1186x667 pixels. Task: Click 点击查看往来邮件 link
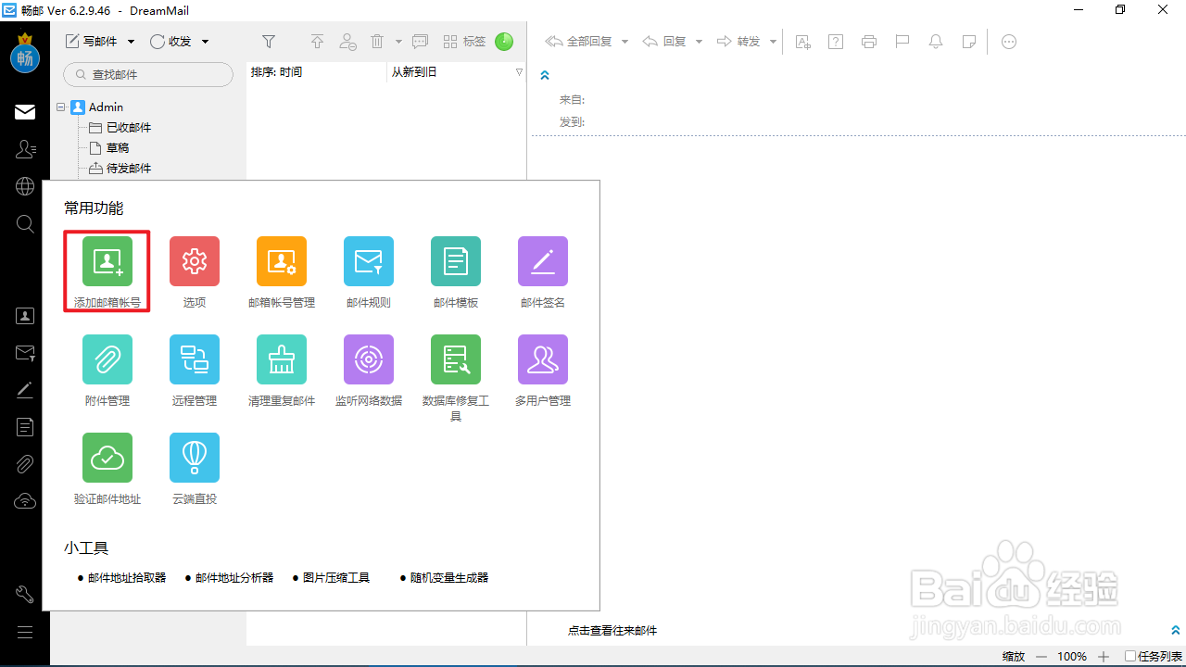[612, 631]
